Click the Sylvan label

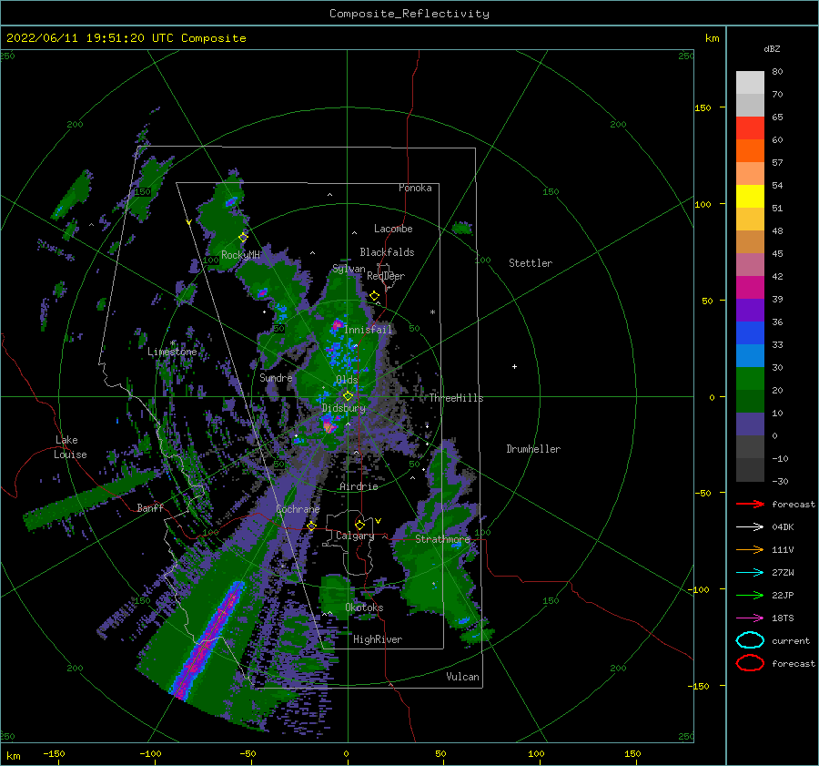[349, 269]
